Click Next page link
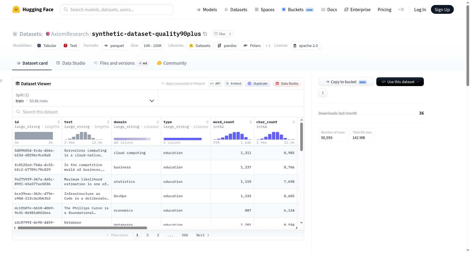The height and width of the screenshot is (253, 470). (203, 235)
